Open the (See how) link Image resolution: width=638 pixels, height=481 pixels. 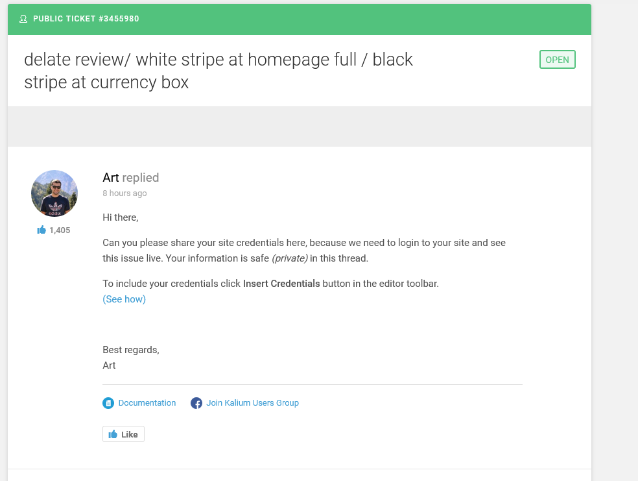(x=124, y=299)
